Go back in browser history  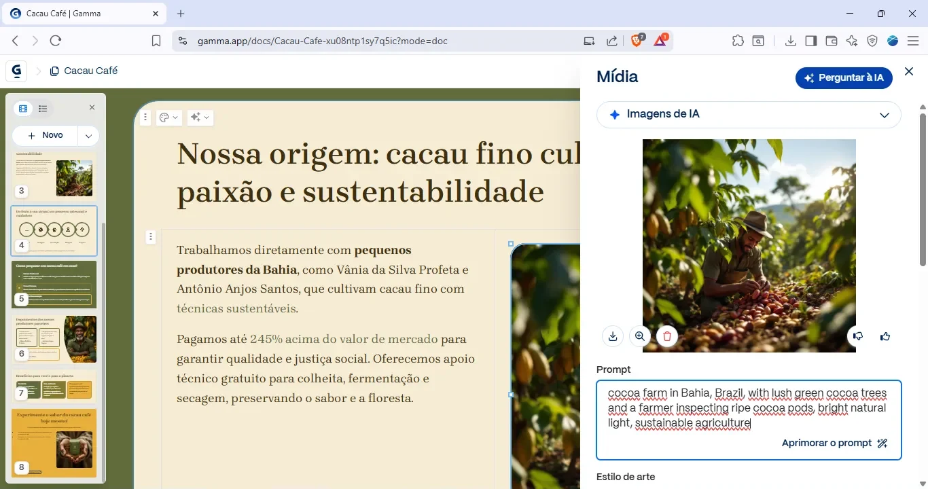tap(16, 41)
